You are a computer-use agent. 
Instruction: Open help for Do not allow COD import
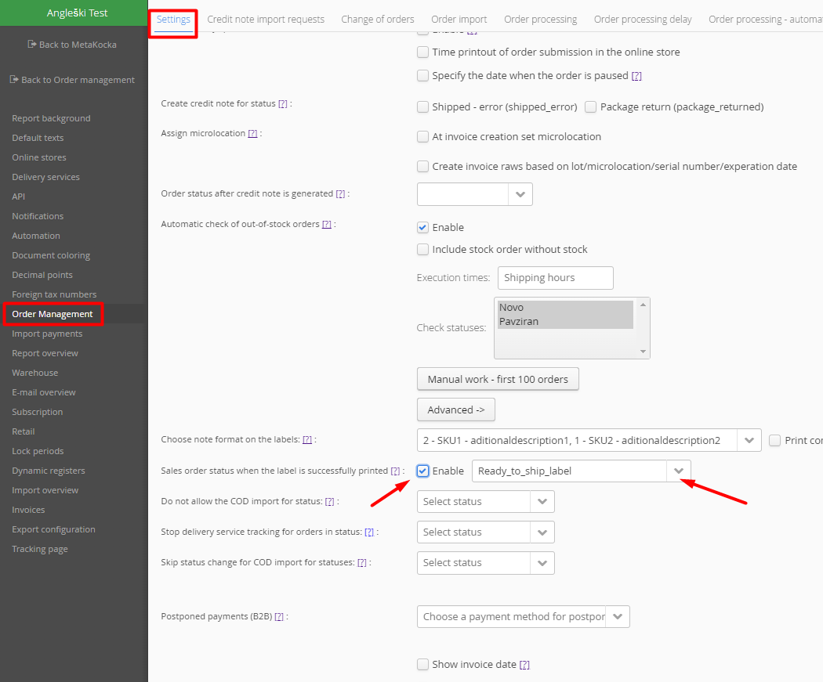coord(330,502)
